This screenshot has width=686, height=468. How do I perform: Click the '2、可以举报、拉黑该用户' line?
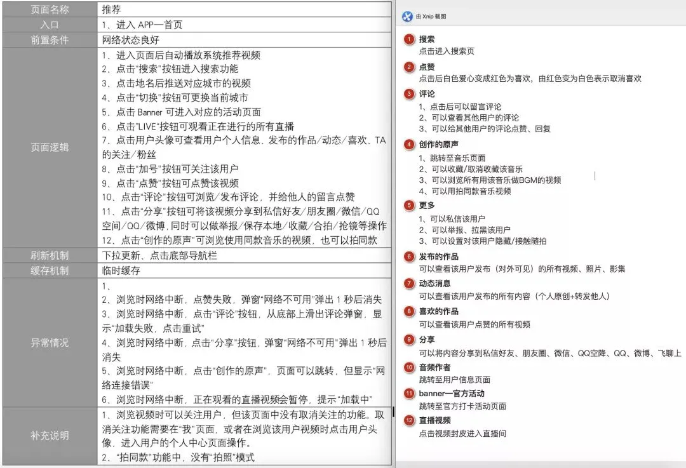point(464,230)
